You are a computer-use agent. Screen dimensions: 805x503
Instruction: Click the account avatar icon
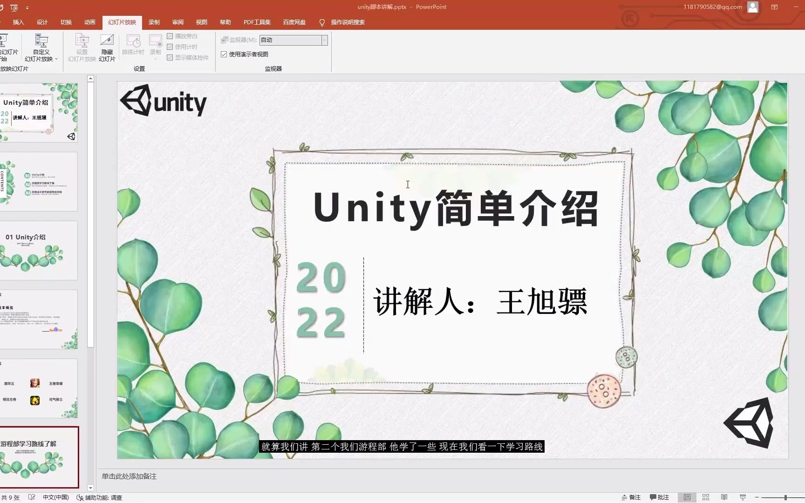(x=752, y=7)
